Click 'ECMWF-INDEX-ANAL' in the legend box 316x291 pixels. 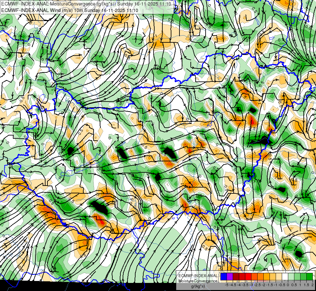pos(198,276)
